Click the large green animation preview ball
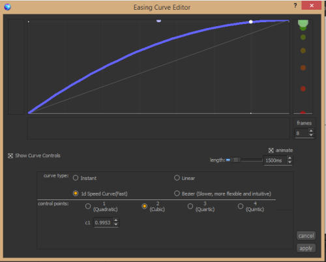Image resolution: width=326 pixels, height=262 pixels. pos(303,23)
